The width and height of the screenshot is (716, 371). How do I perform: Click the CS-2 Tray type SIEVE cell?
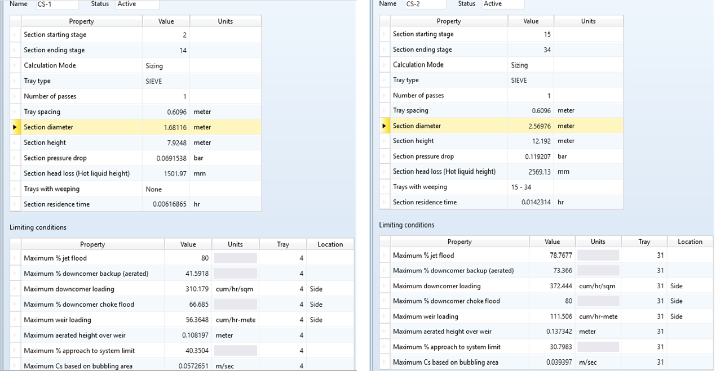tap(531, 81)
